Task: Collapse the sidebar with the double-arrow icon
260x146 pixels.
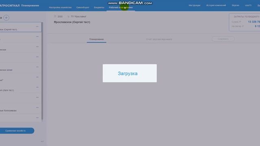Action: [x=42, y=142]
